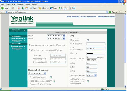Click the Forward navigation arrow icon
This screenshot has width=127, height=91.
[13, 8]
